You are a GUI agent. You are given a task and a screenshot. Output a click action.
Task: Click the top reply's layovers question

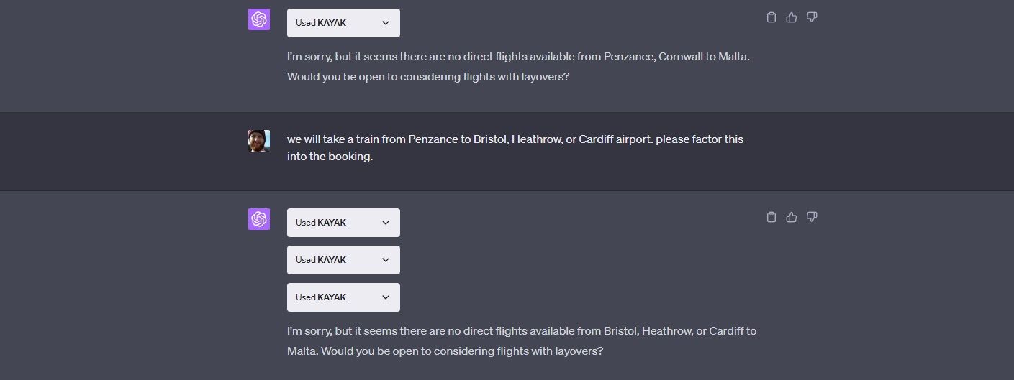point(428,76)
